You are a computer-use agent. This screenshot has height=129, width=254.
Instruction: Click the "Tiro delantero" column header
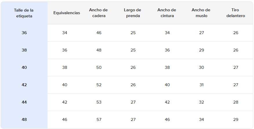235,13
